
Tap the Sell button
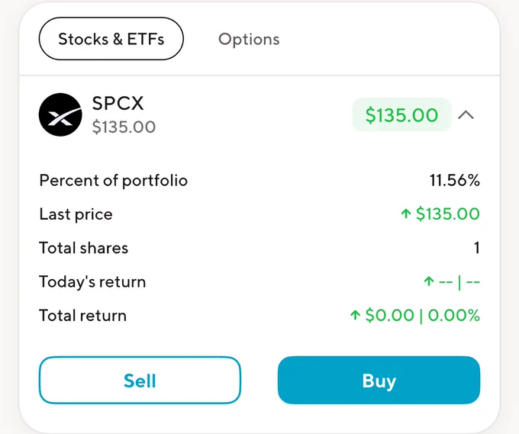coord(140,380)
